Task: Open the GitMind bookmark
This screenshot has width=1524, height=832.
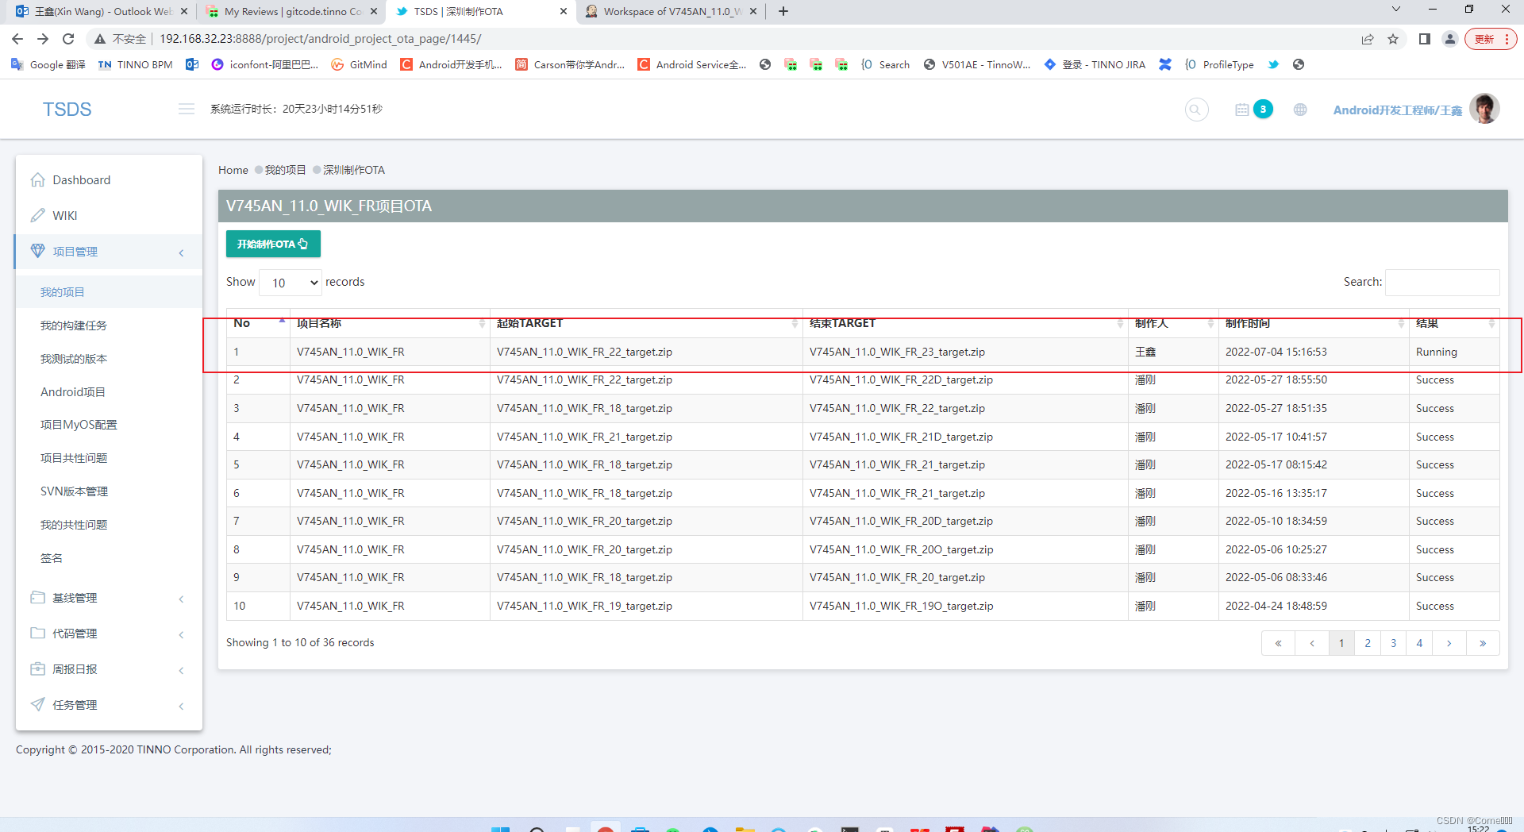Action: pyautogui.click(x=360, y=65)
